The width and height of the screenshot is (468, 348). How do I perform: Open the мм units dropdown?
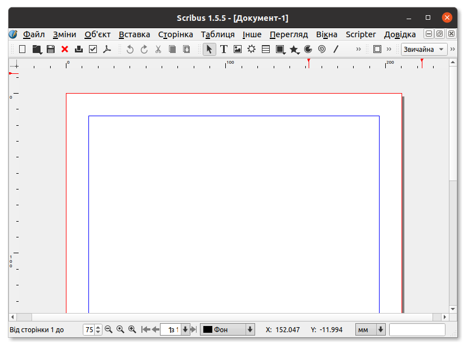(x=370, y=329)
